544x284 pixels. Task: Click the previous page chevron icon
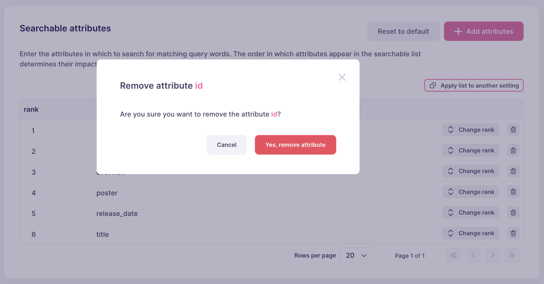pyautogui.click(x=473, y=255)
